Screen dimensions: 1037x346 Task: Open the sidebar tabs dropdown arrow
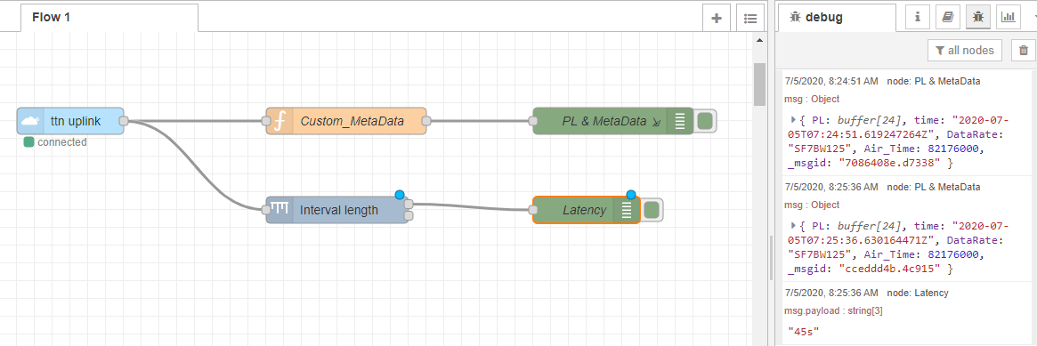pyautogui.click(x=1033, y=17)
